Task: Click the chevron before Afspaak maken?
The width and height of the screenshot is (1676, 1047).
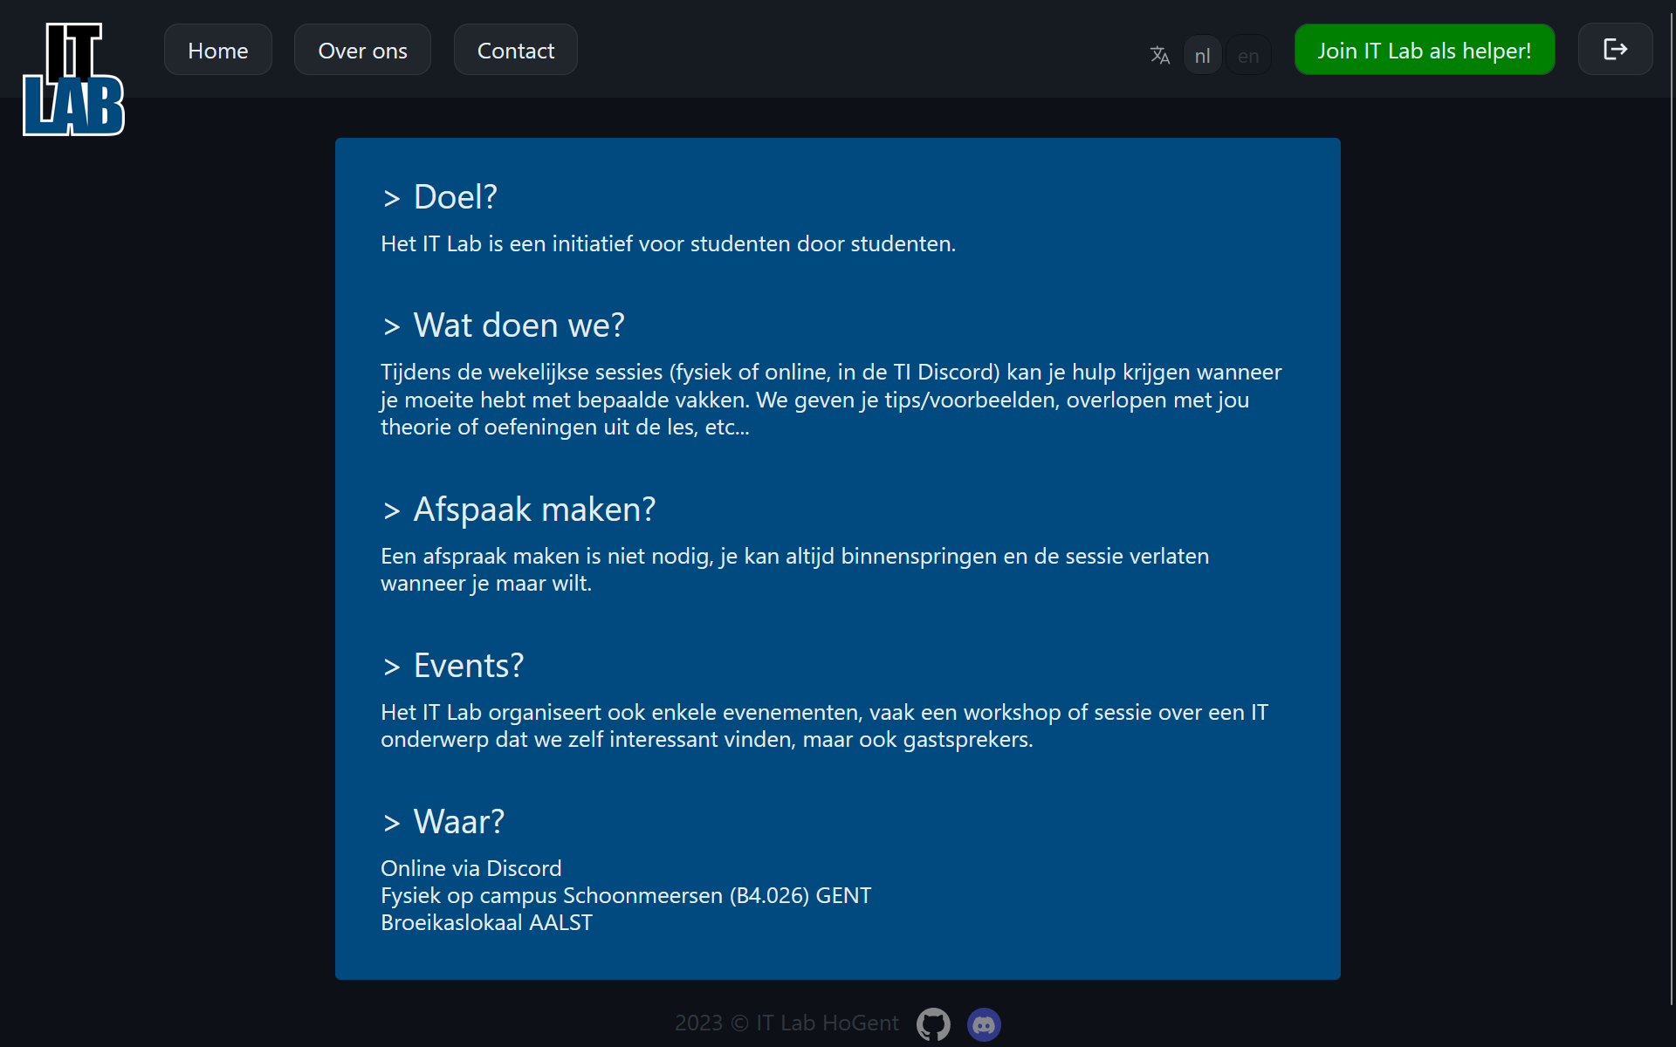Action: (391, 511)
